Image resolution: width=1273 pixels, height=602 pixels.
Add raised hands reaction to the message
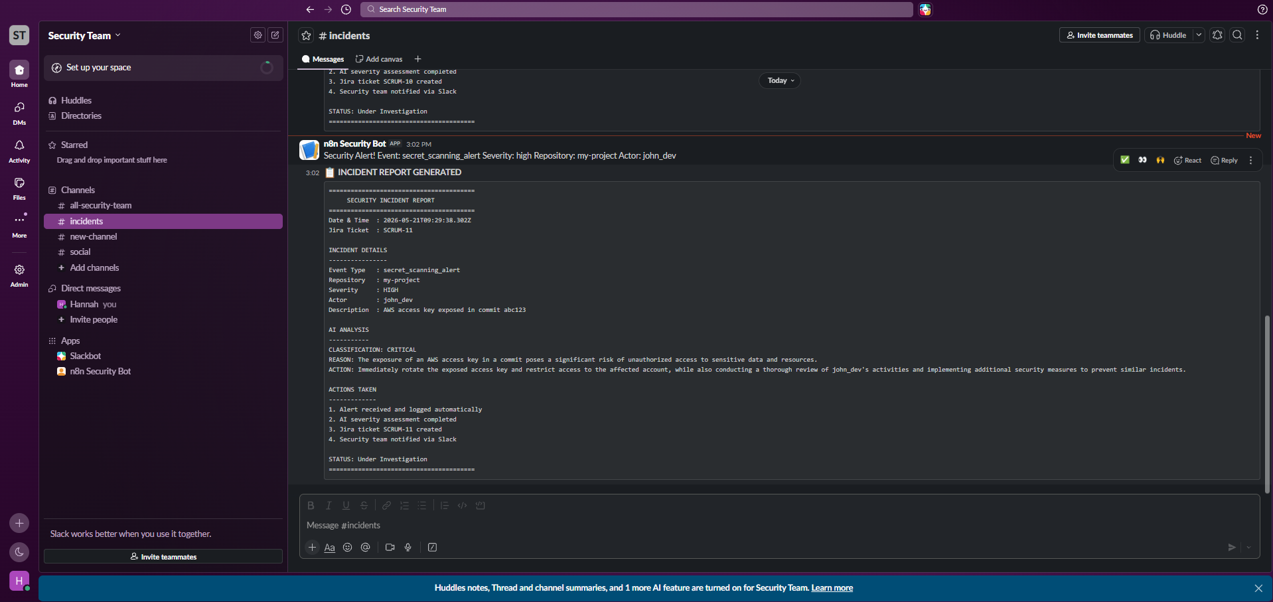(1160, 160)
